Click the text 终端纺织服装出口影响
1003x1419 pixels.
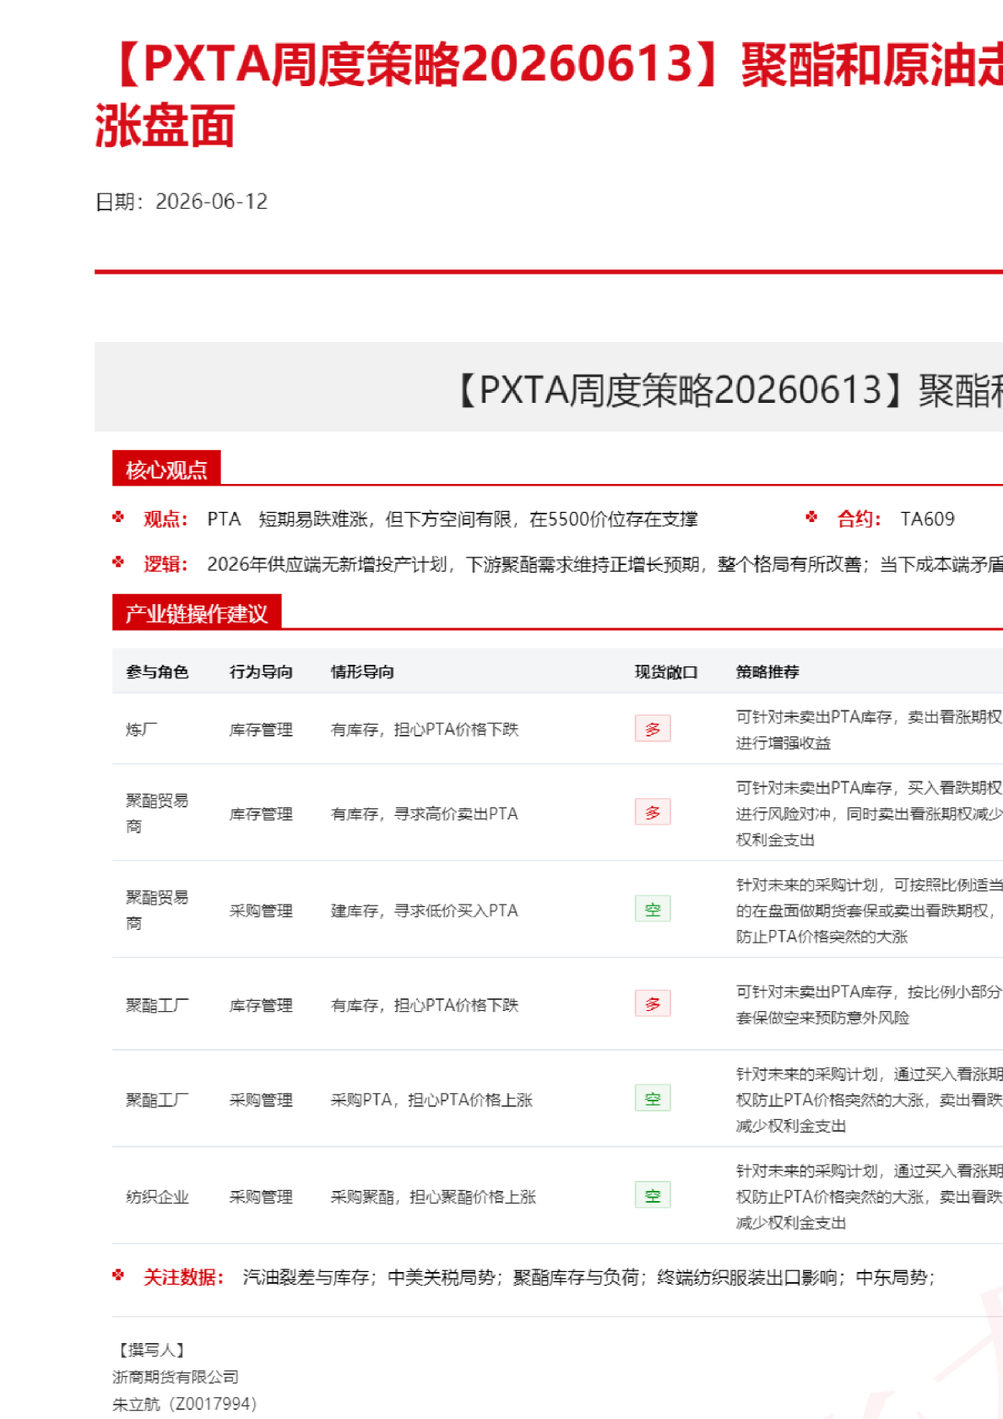tap(746, 1277)
